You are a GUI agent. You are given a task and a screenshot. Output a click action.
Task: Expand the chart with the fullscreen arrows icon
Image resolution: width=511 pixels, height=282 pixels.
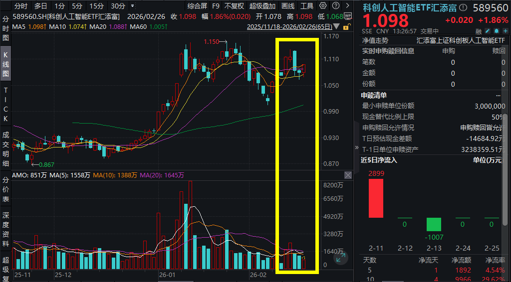[x=341, y=258]
